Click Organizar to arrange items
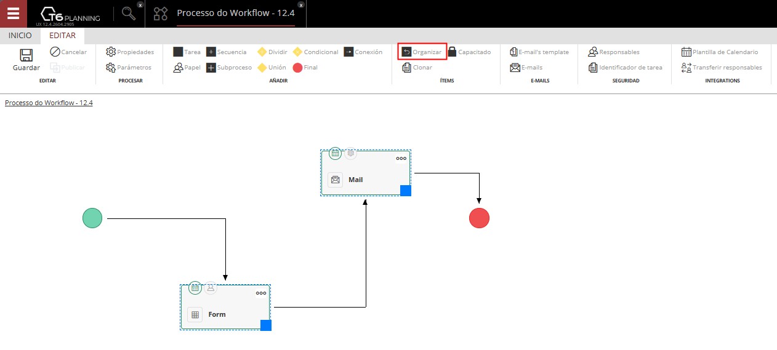777x350 pixels. pyautogui.click(x=422, y=52)
